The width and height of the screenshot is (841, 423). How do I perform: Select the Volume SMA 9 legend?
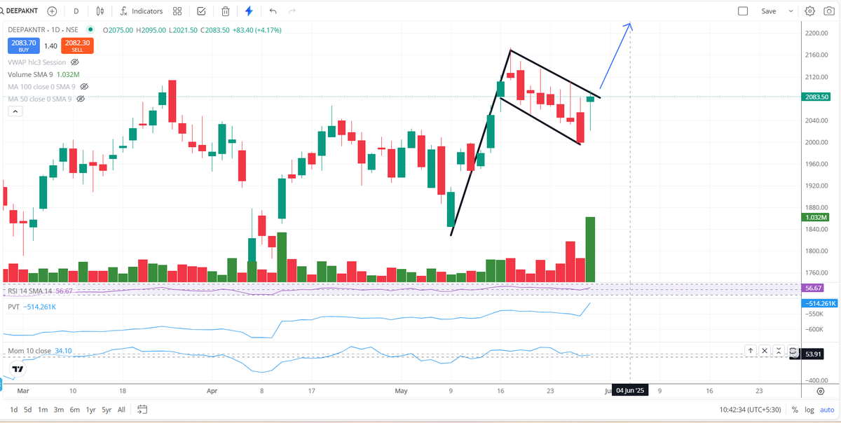[x=43, y=74]
